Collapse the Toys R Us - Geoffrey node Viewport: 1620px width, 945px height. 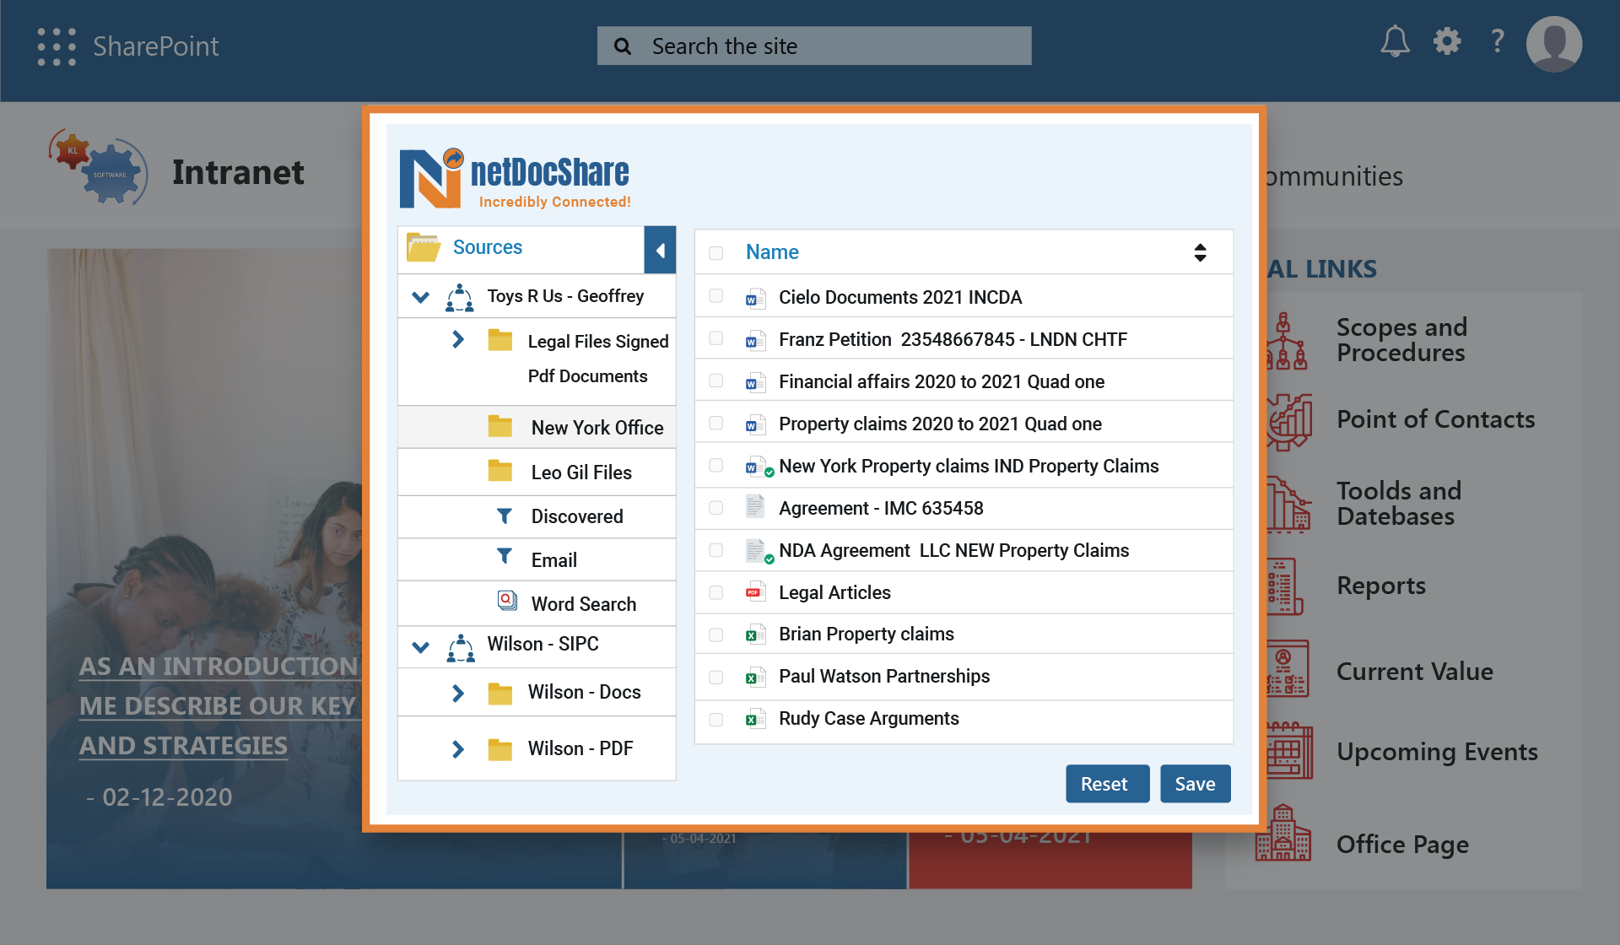[x=420, y=297]
